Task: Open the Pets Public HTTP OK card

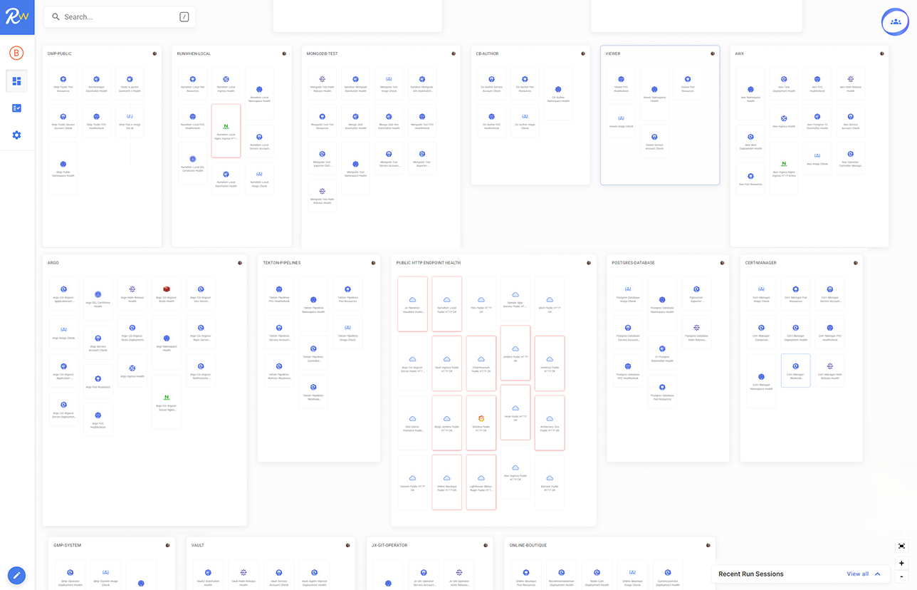Action: (481, 304)
